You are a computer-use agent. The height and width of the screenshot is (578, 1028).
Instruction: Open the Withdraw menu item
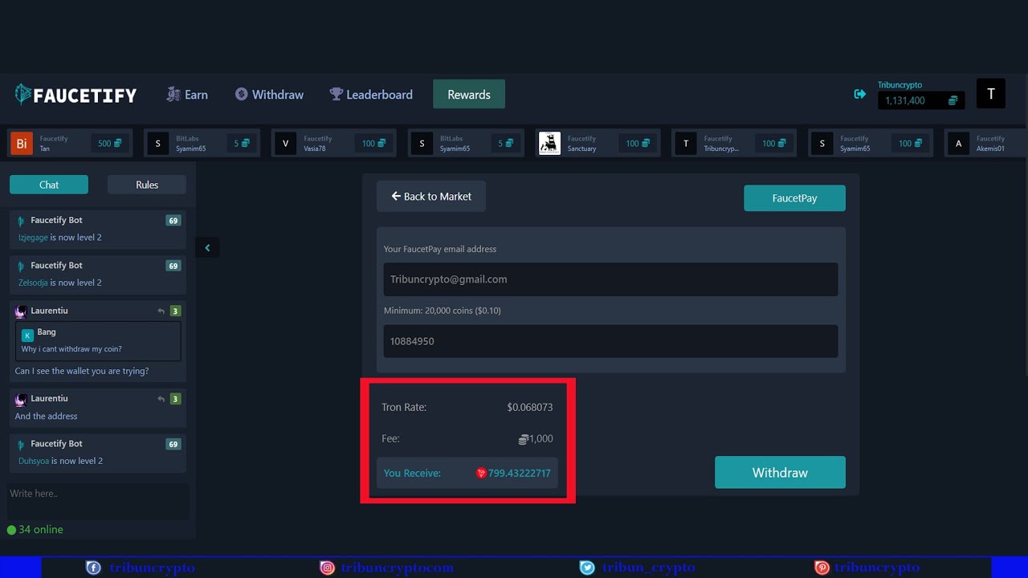point(269,95)
